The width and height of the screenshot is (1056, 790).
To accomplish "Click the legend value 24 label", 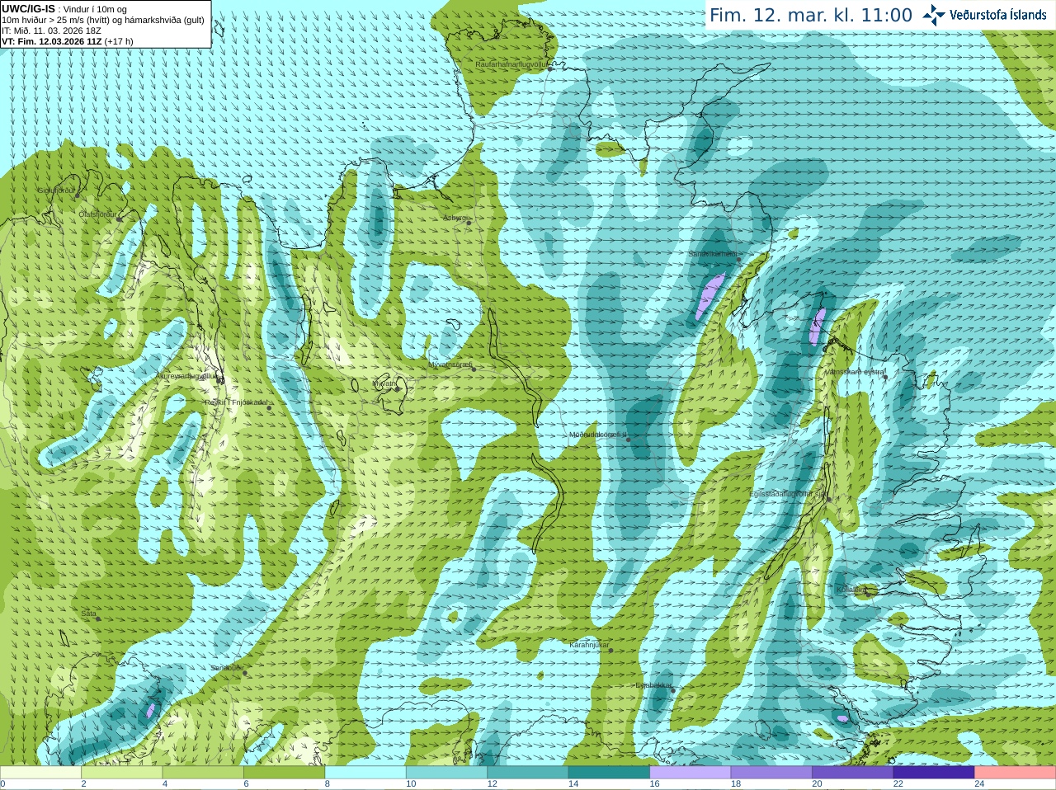I will tap(979, 784).
